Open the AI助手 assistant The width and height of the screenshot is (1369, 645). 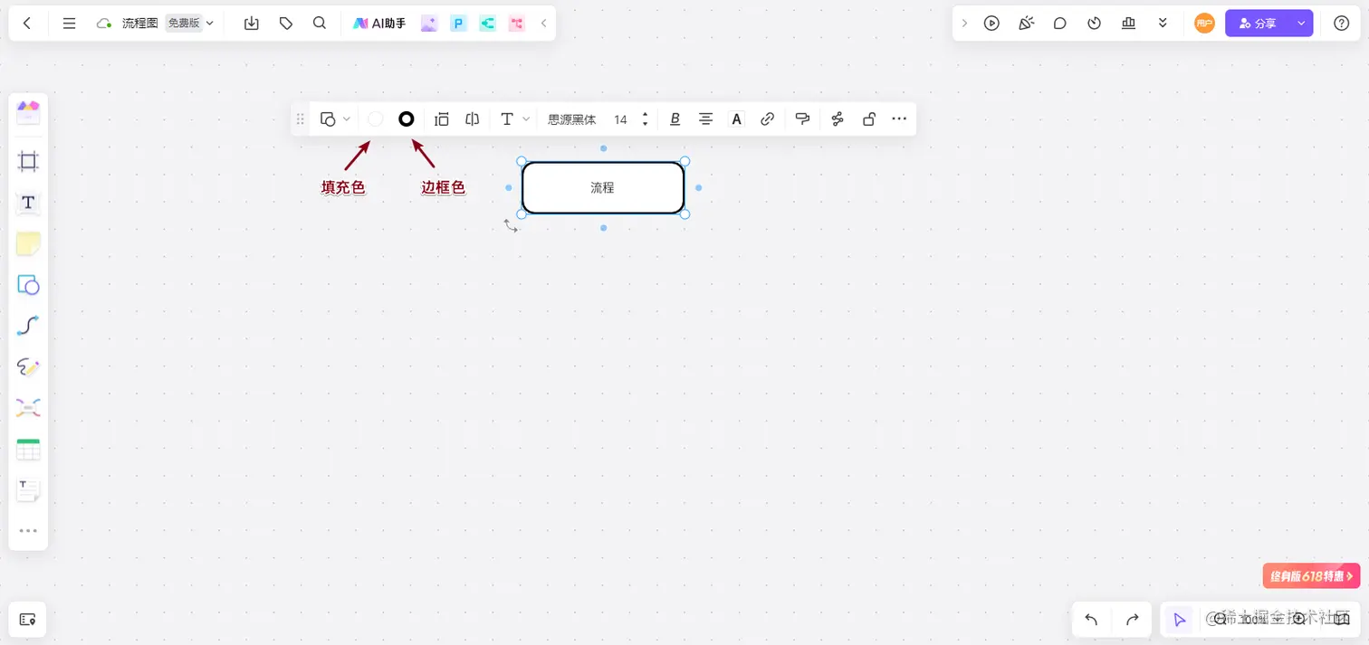pos(378,23)
